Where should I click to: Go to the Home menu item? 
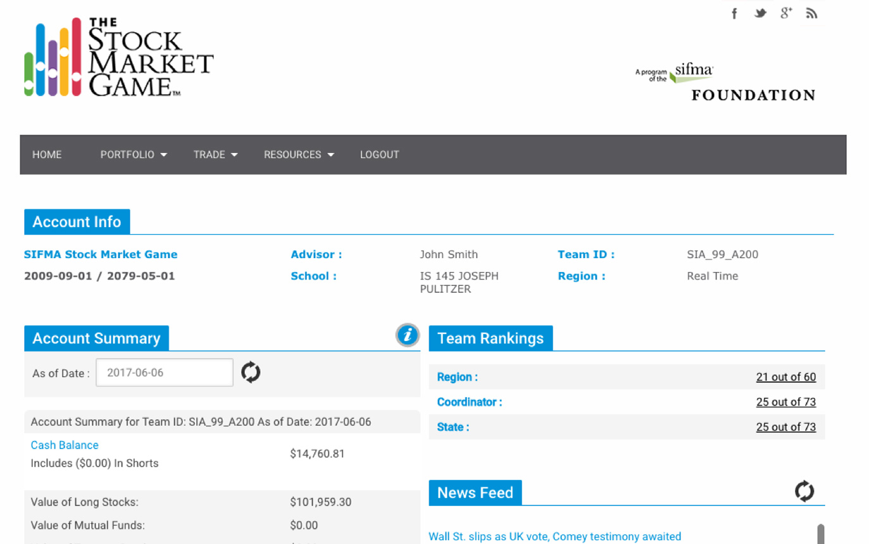tap(47, 154)
